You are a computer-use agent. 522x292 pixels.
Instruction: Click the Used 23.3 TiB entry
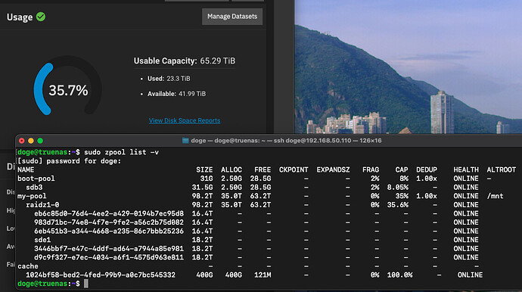coord(169,79)
